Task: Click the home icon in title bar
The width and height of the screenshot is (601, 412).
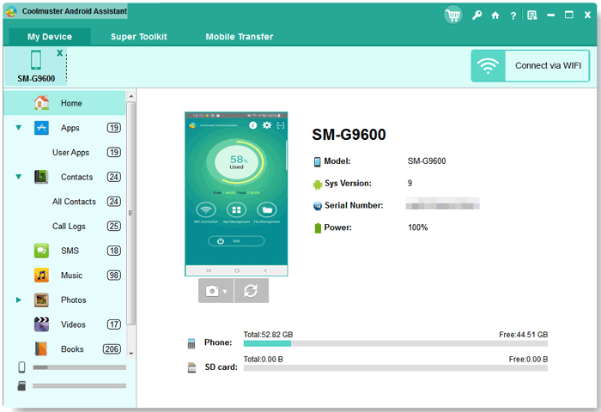Action: [495, 15]
